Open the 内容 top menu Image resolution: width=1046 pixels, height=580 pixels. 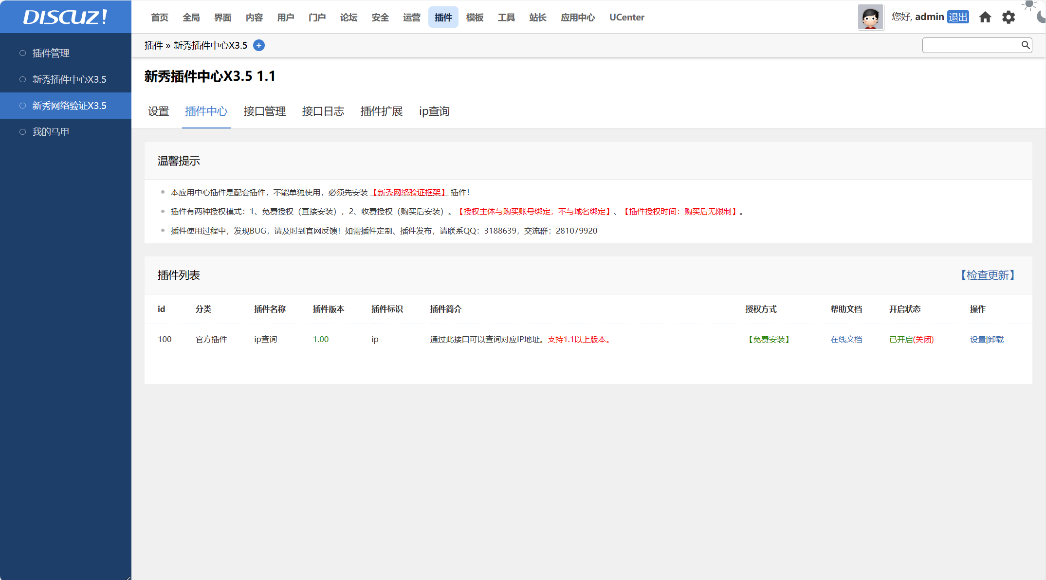(x=254, y=18)
